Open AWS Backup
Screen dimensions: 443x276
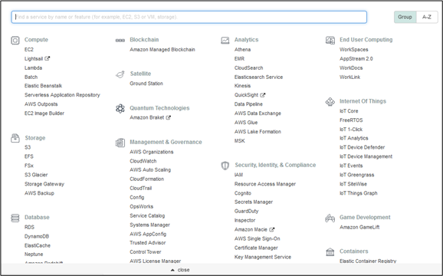[39, 193]
